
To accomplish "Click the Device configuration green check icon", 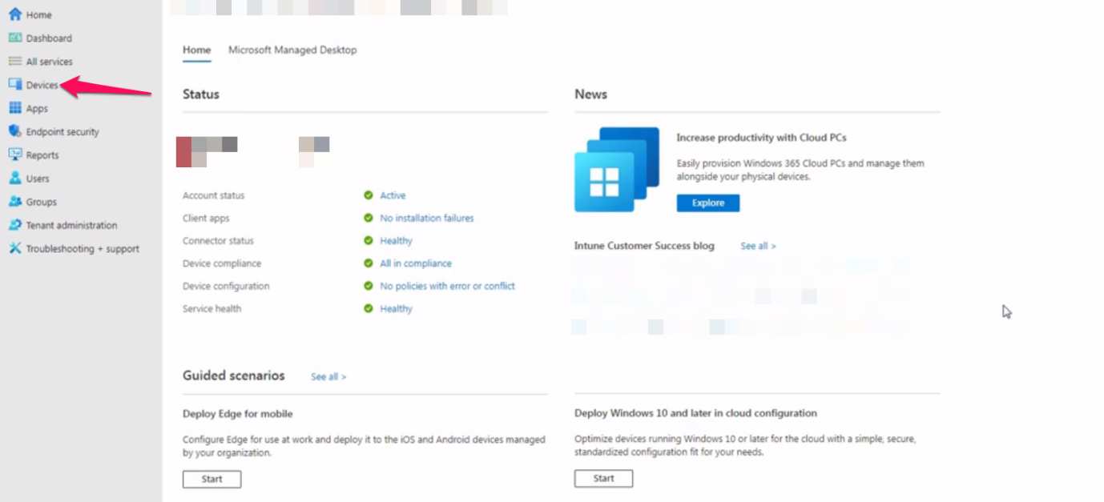I will click(x=369, y=286).
